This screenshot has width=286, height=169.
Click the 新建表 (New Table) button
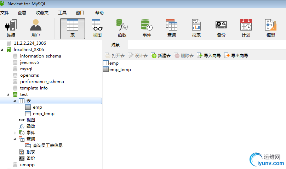(161, 55)
